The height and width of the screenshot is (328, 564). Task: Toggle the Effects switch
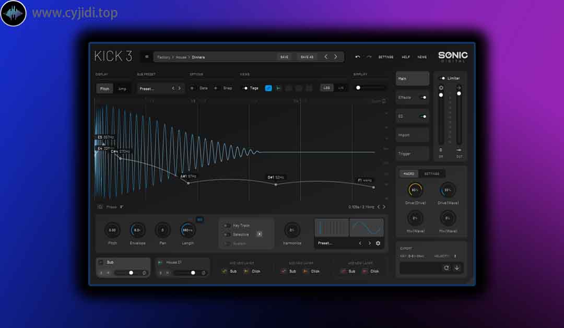(423, 98)
